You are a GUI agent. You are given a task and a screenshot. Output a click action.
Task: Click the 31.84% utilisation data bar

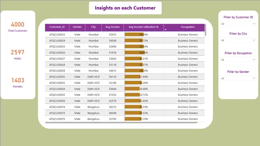click(132, 77)
